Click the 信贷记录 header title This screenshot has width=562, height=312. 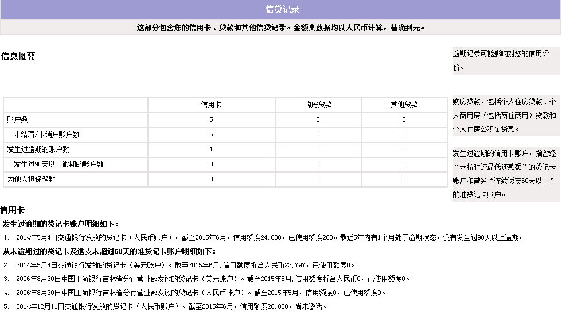(282, 10)
